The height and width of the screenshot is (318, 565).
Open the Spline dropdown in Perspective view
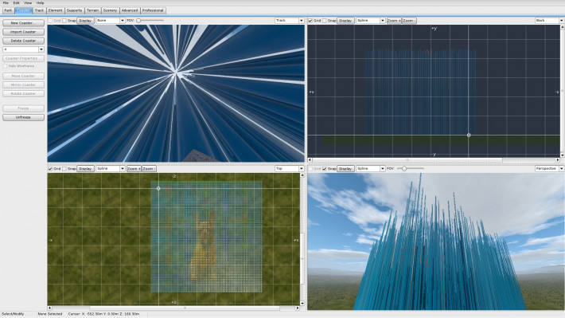(x=370, y=169)
